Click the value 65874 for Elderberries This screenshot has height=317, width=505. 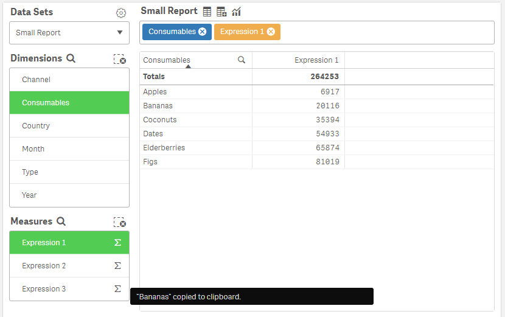[327, 148]
